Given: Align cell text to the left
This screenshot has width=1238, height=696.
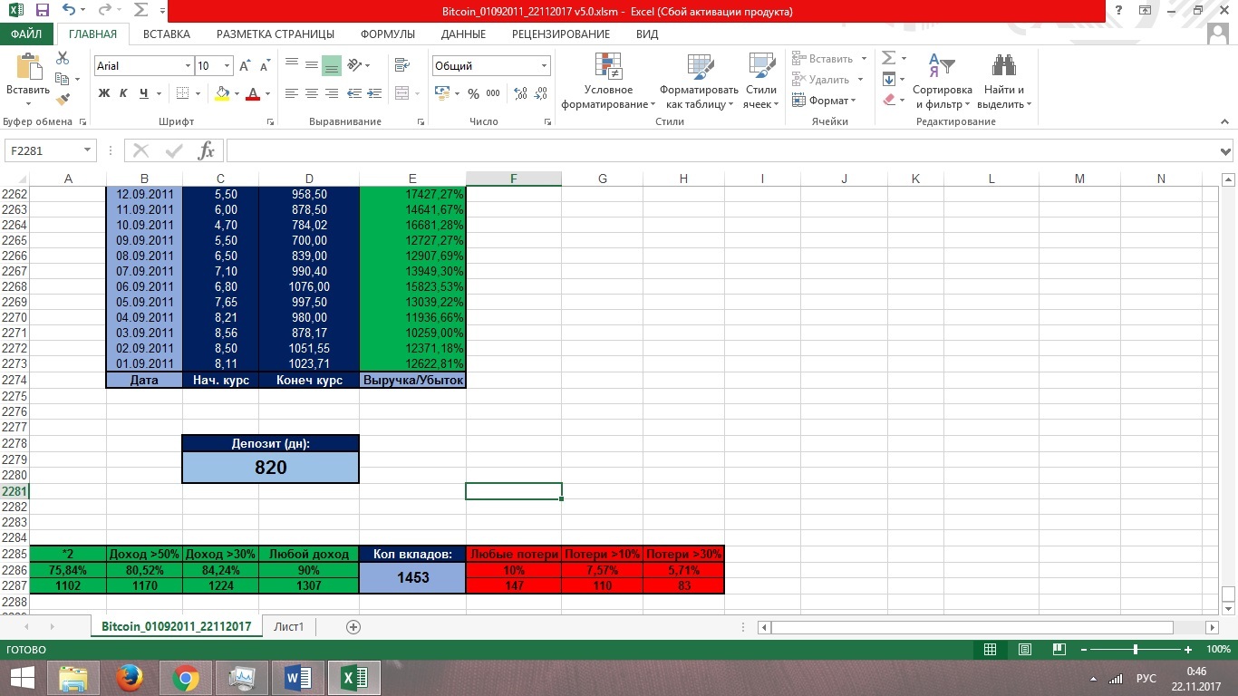Looking at the screenshot, I should [x=292, y=93].
